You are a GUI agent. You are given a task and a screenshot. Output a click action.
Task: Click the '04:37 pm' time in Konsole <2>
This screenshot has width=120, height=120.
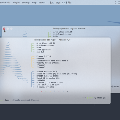tap(101, 98)
